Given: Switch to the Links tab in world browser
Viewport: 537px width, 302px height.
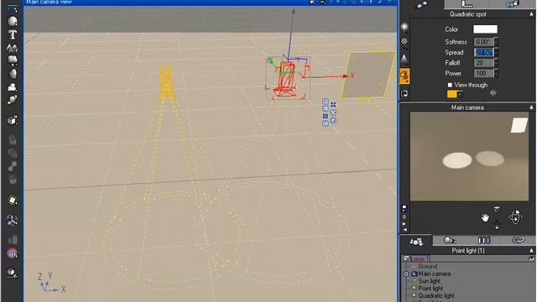Looking at the screenshot, I should click(519, 241).
